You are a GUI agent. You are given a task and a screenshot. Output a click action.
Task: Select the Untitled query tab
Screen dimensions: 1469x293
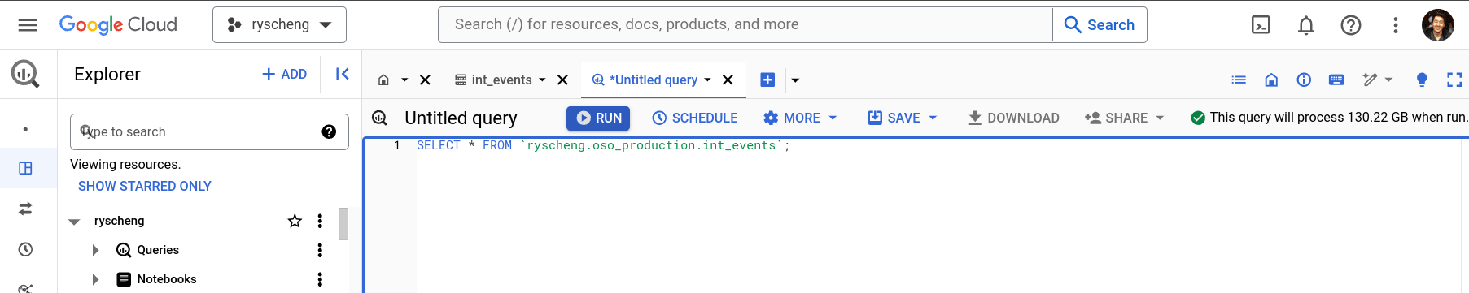pyautogui.click(x=645, y=80)
